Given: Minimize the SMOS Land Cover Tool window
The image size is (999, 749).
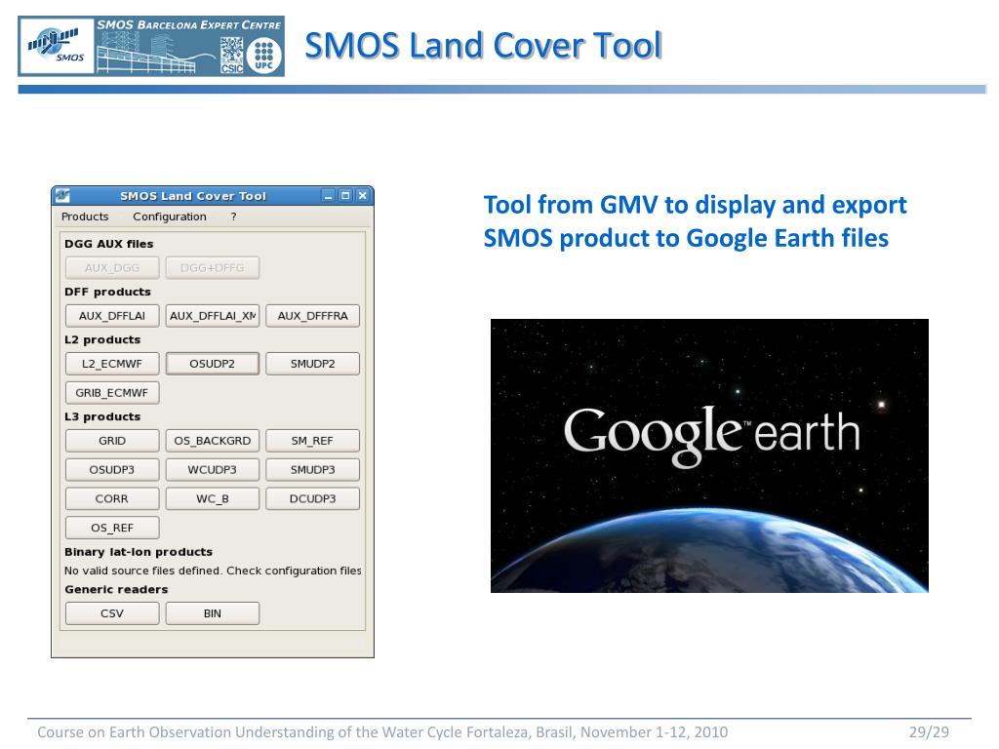Looking at the screenshot, I should [x=328, y=196].
